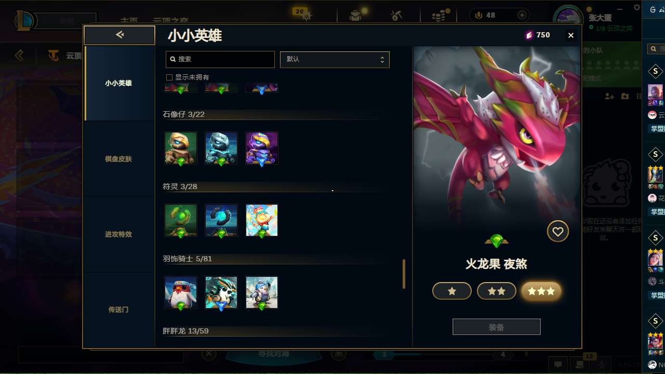Choose the colorful Sprite thumbnail

[x=262, y=220]
